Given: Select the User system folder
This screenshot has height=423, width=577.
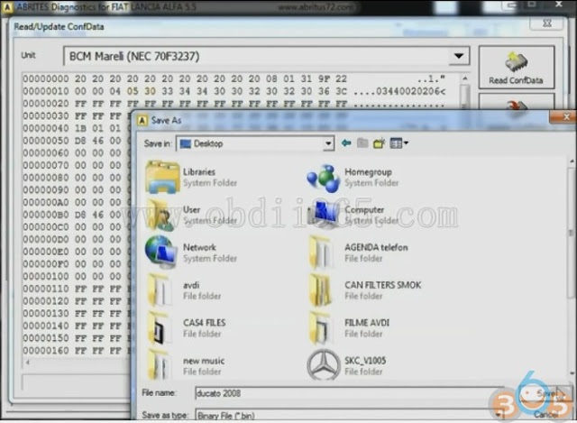Looking at the screenshot, I should (x=191, y=215).
